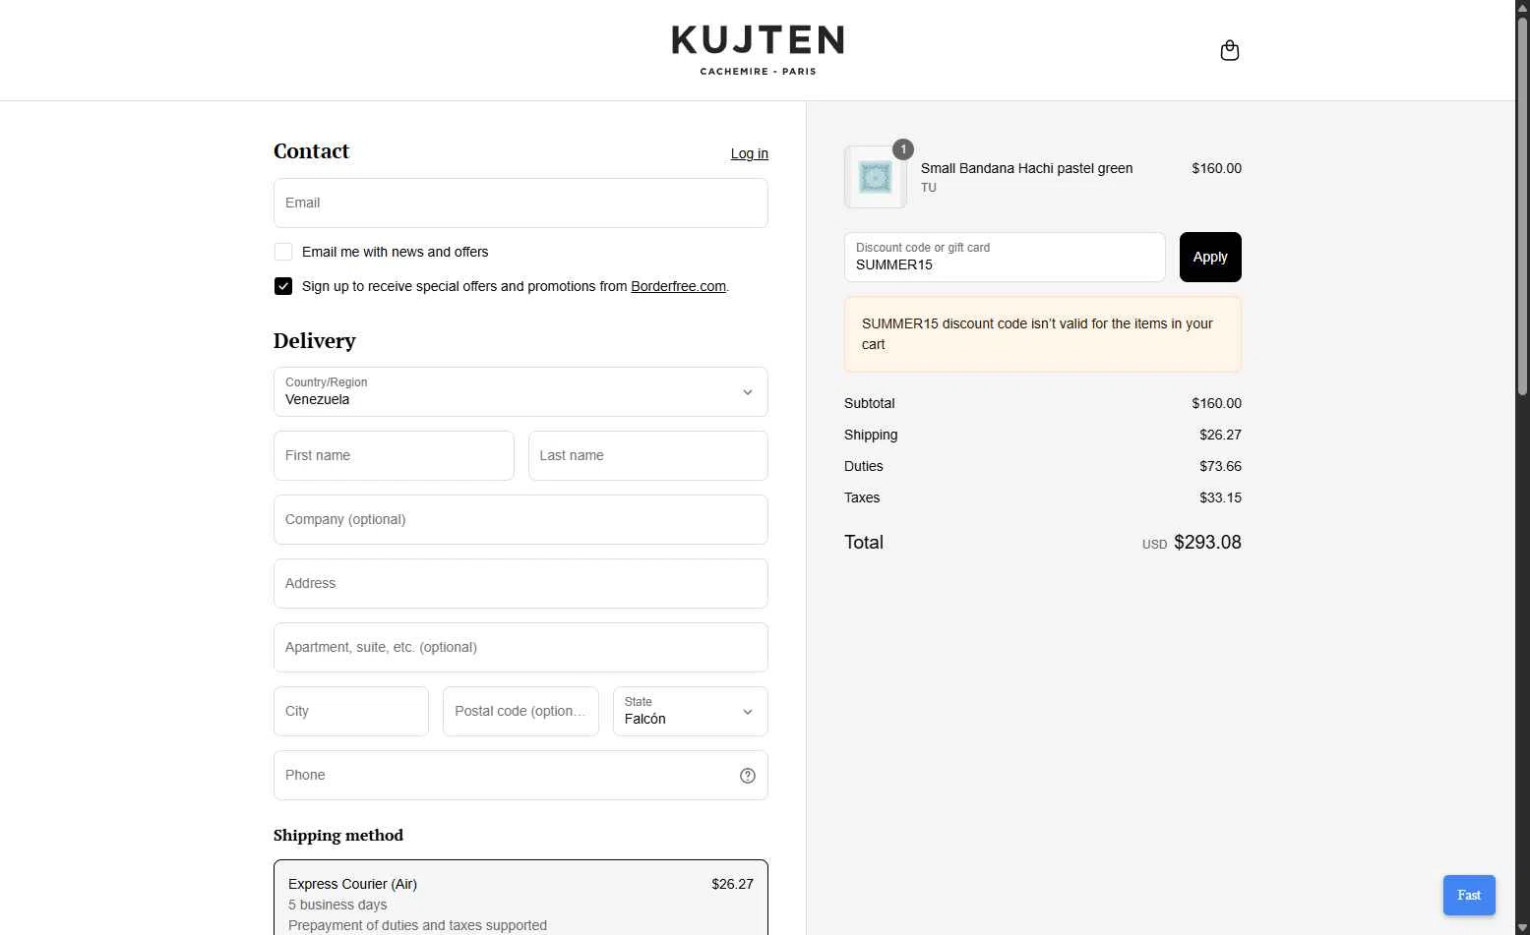
Task: Click the 5 business days delivery estimate
Action: (337, 905)
